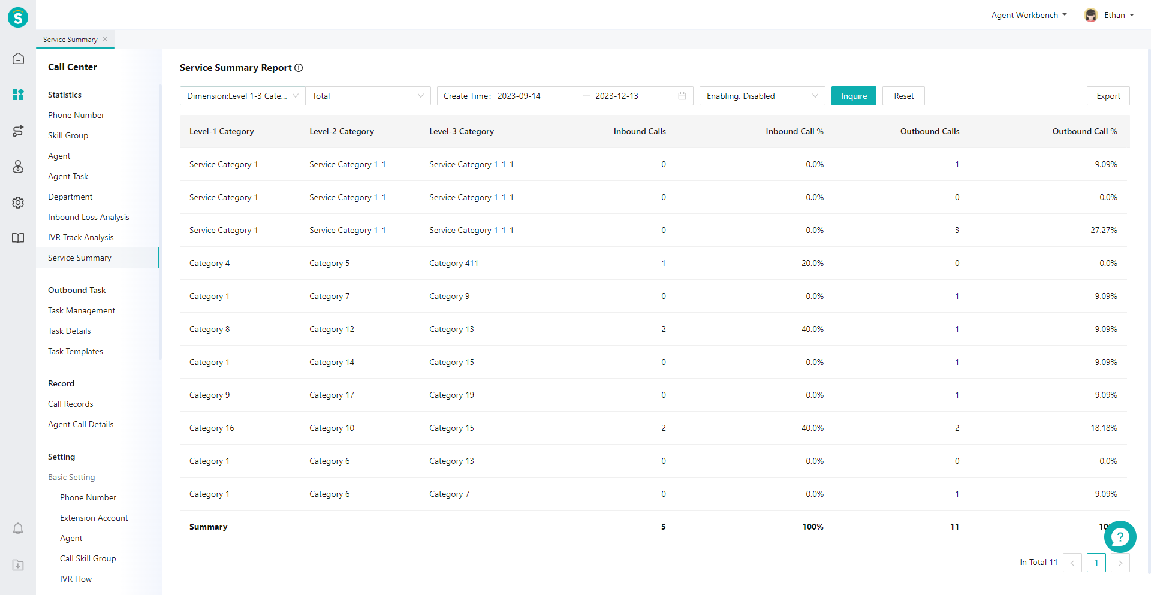The height and width of the screenshot is (595, 1151).
Task: Click the Category 12 cell
Action: (x=332, y=329)
